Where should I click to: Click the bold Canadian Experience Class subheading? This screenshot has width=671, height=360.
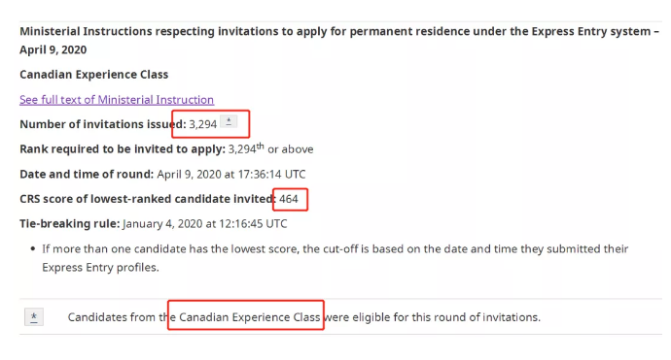(x=93, y=75)
